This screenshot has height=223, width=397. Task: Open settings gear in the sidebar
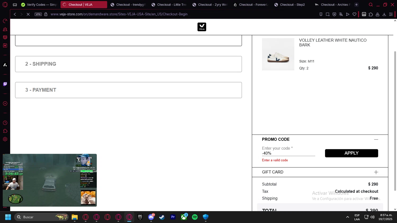(5, 139)
